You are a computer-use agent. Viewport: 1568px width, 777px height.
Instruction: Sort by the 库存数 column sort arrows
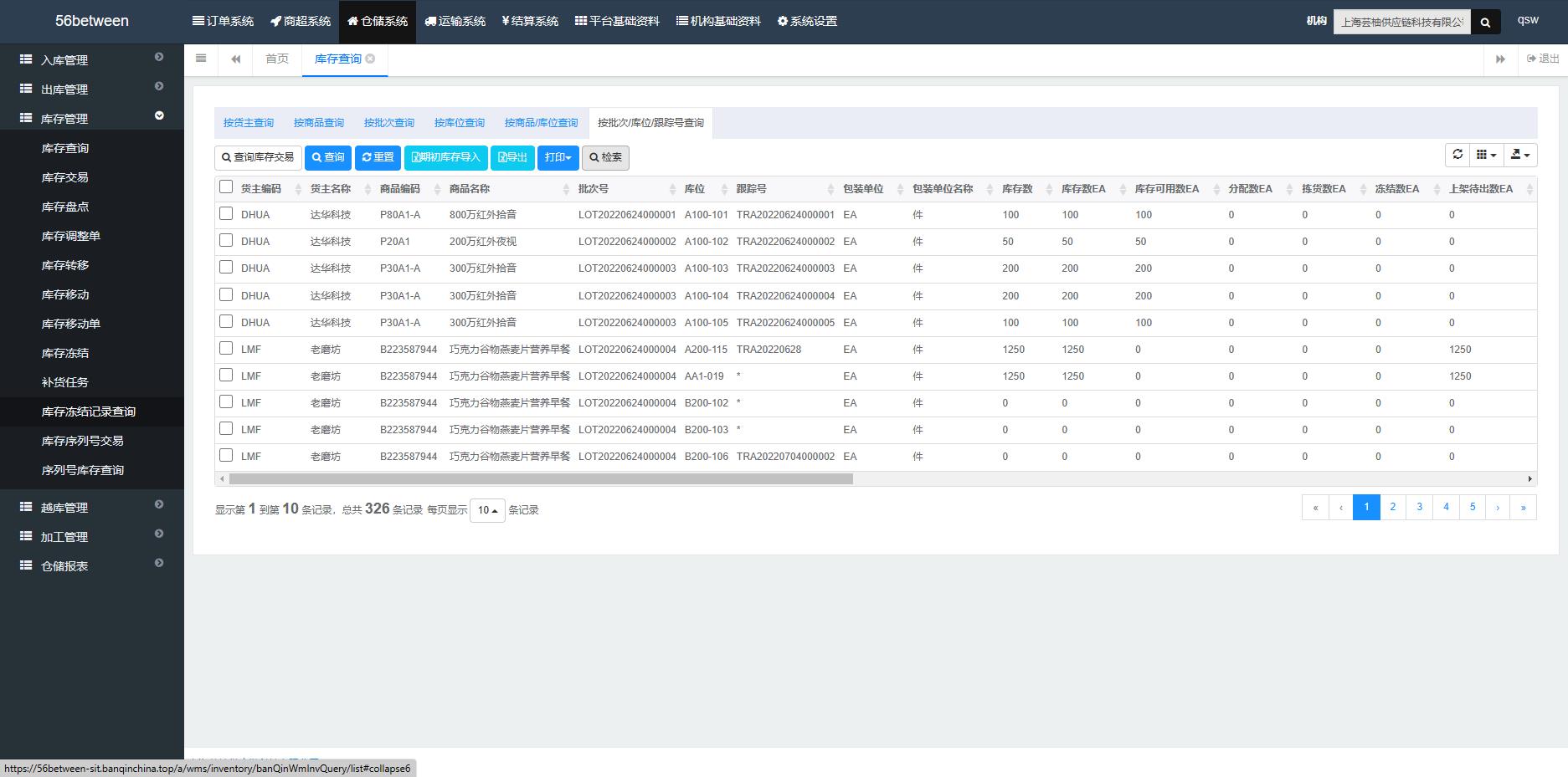click(x=1049, y=190)
